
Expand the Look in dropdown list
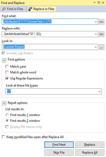point(96,47)
